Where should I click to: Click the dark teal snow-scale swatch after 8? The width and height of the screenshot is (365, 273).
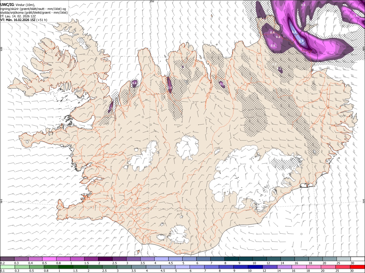231,259
